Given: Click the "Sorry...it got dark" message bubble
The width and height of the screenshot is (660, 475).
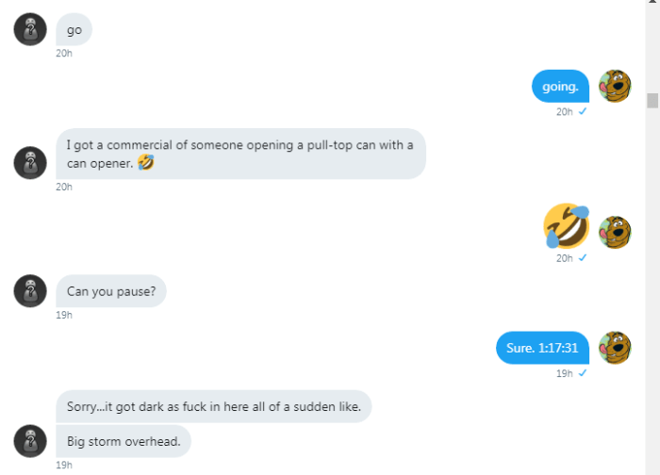Looking at the screenshot, I should [214, 406].
